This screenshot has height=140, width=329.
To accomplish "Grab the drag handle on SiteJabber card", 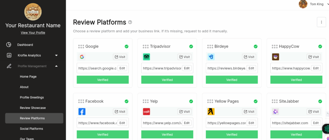I will click(x=275, y=101).
